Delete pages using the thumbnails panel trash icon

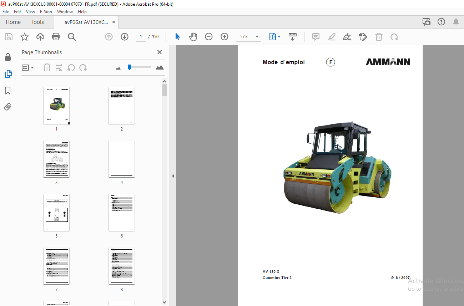click(47, 67)
